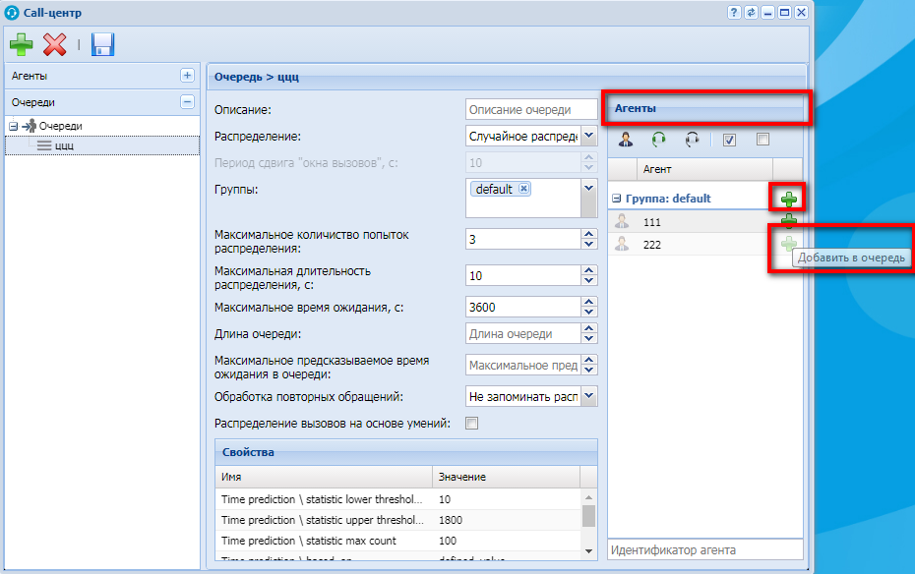The height and width of the screenshot is (574, 915).
Task: Collapse the Очереди panel with minus button
Action: tap(187, 101)
